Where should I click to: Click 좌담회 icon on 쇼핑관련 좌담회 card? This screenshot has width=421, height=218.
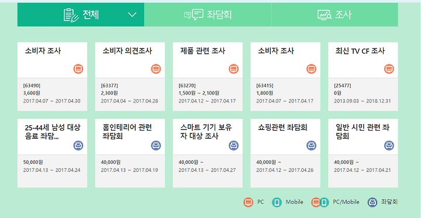point(312,145)
